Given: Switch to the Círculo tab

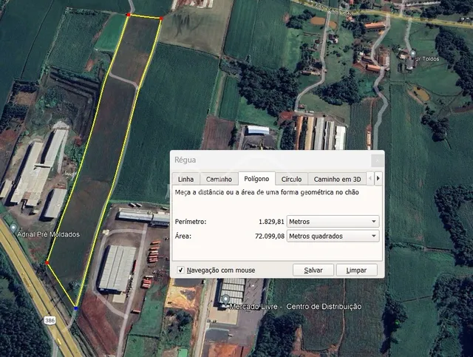Looking at the screenshot, I should (x=291, y=179).
